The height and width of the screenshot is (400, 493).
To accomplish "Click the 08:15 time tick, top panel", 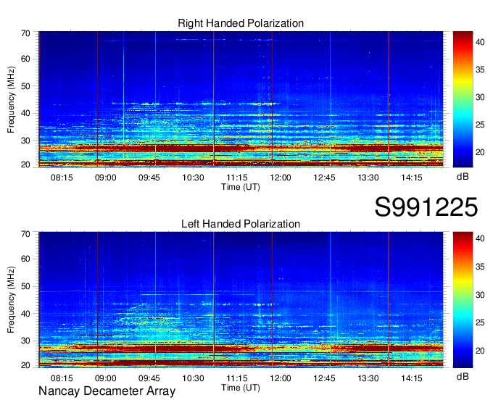I will [62, 178].
